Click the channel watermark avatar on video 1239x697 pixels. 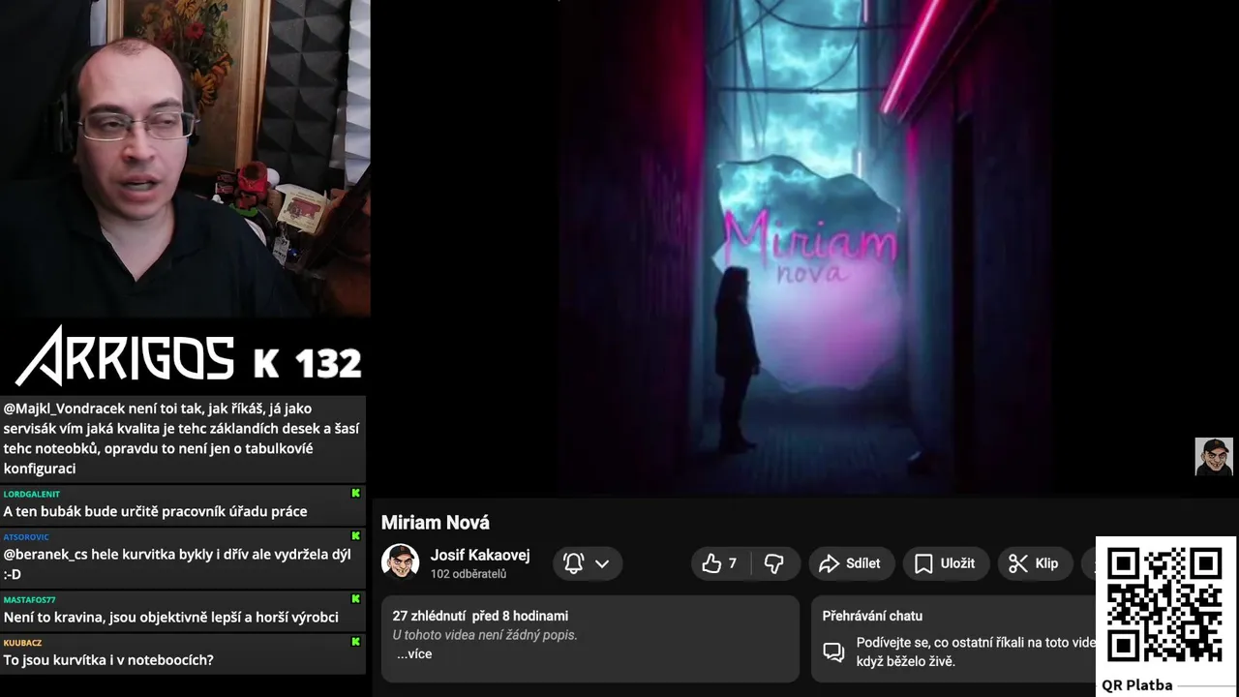(x=1214, y=457)
